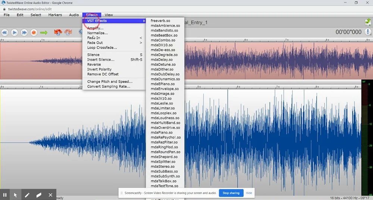
Task: Select mdaSubSynth.so plugin
Action: (x=165, y=176)
